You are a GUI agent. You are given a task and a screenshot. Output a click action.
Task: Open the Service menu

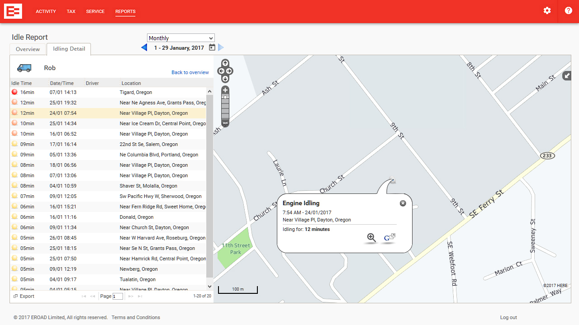[95, 11]
